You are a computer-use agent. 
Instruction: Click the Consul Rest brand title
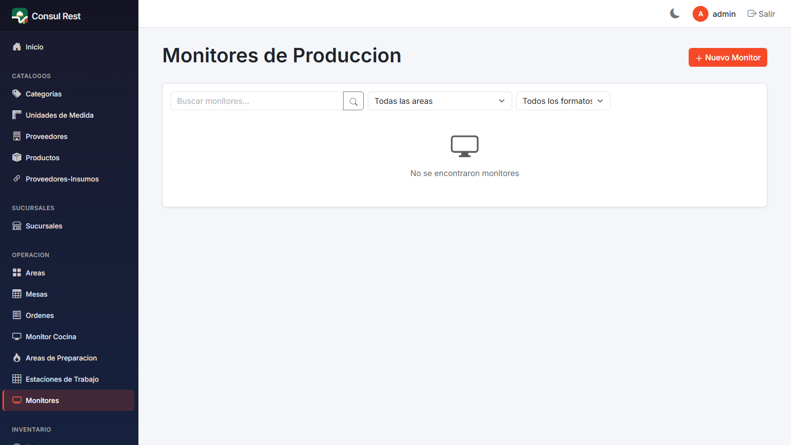[56, 16]
